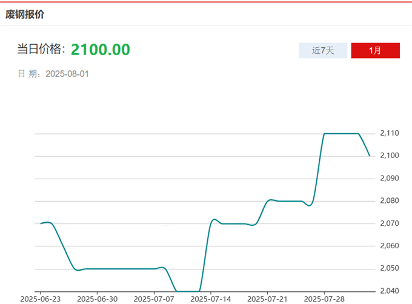Click the 2025-07-21 x-axis date label

tap(267, 299)
